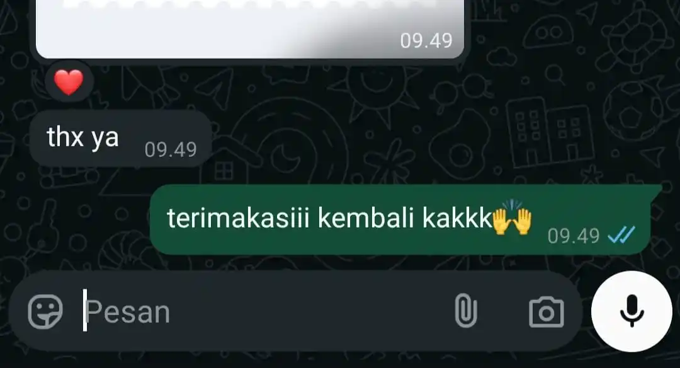The height and width of the screenshot is (368, 680).
Task: Tap the blue double check marks
Action: point(621,235)
